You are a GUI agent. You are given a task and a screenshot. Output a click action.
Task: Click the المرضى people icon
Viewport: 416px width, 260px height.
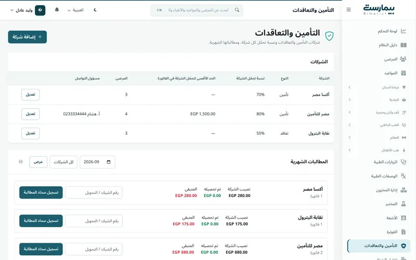click(x=404, y=59)
